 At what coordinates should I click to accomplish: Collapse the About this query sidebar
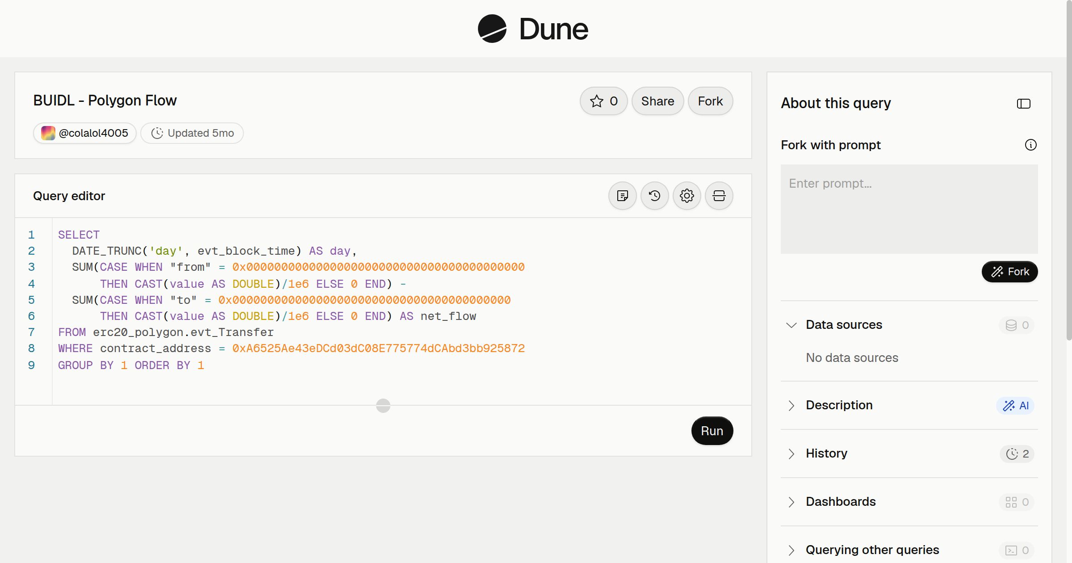coord(1023,104)
